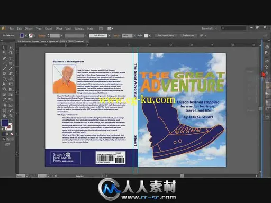
Task: Select the Width tool
Action: 4,84
